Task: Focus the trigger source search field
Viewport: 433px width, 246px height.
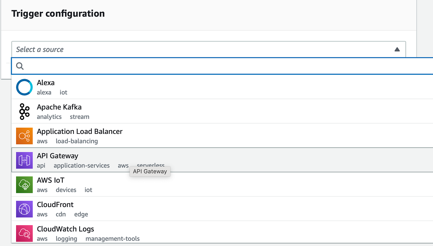Action: (x=222, y=66)
